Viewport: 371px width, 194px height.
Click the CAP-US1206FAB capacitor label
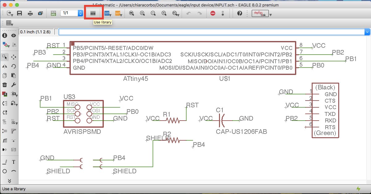[242, 132]
